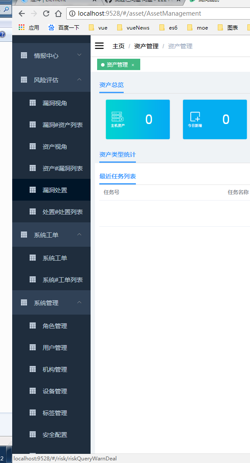Expand the 情报中心 submenu chevron
The width and height of the screenshot is (250, 463).
[x=79, y=55]
